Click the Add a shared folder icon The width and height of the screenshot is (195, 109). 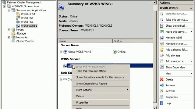[161, 50]
